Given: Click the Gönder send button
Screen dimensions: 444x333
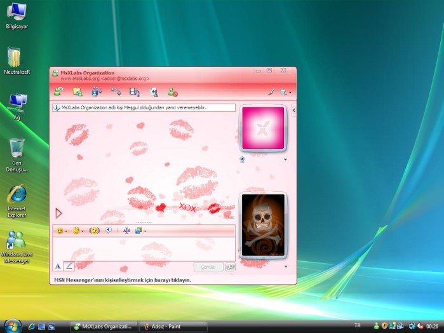Looking at the screenshot, I should [x=208, y=267].
